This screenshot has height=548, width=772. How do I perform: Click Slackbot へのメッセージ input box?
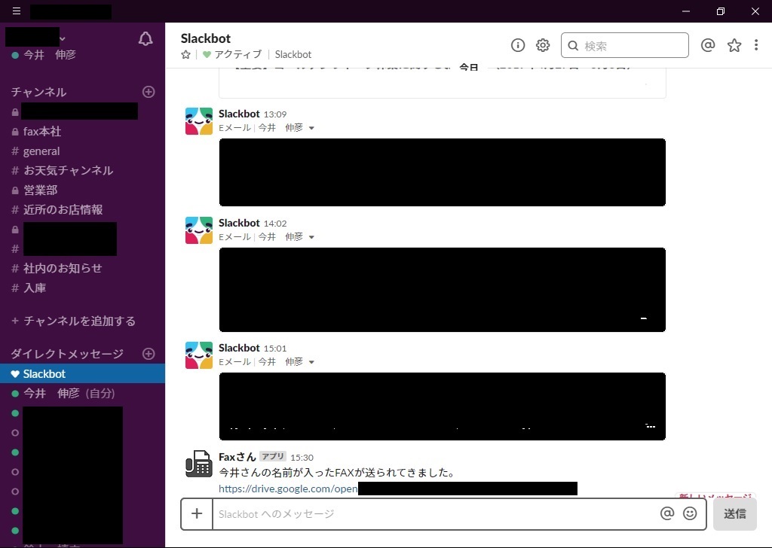435,513
